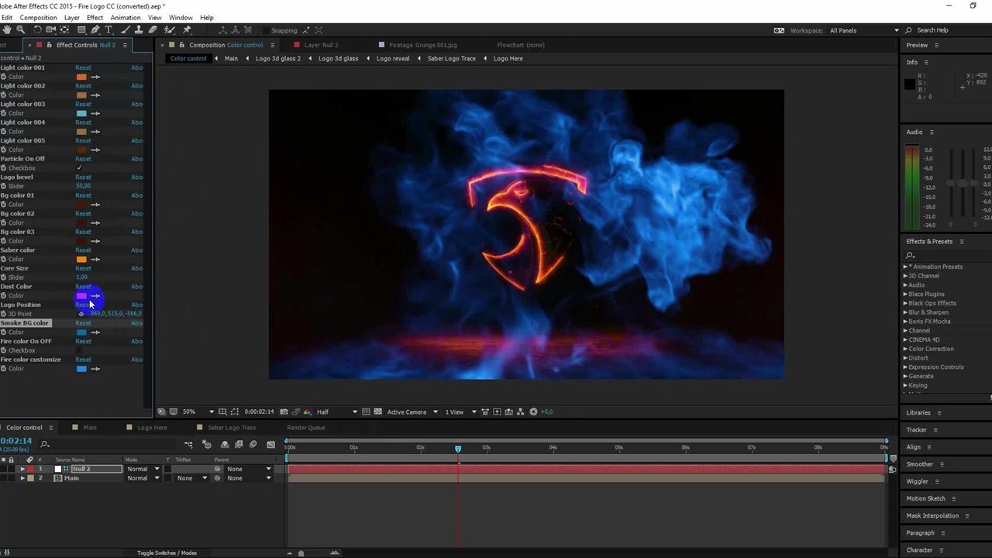Select the Pen tool
This screenshot has height=558, width=992.
pyautogui.click(x=95, y=30)
